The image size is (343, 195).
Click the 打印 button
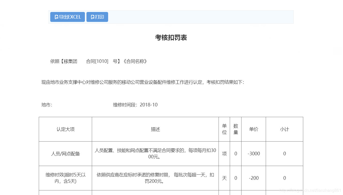[x=97, y=17]
